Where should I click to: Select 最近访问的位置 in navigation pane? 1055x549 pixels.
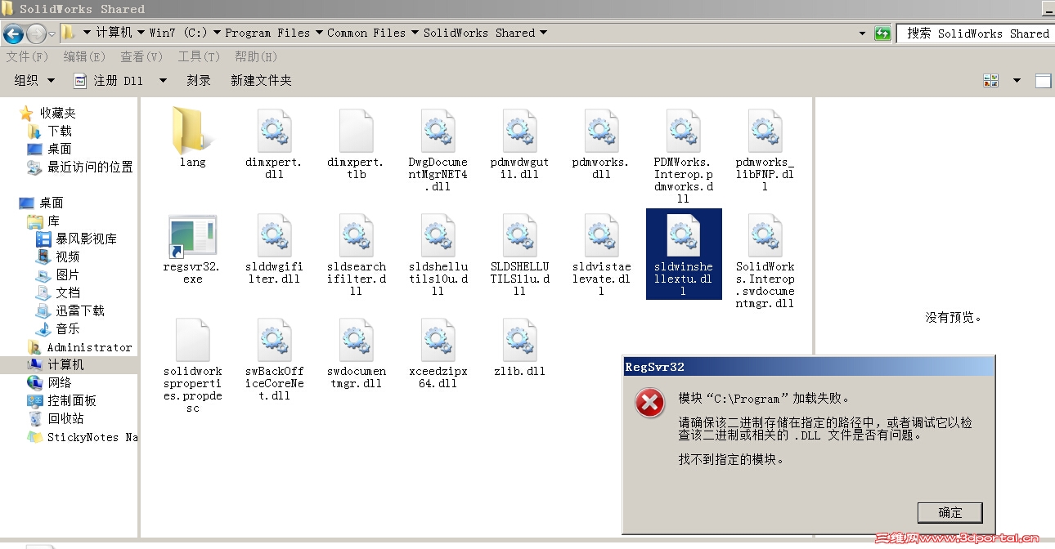tap(90, 167)
